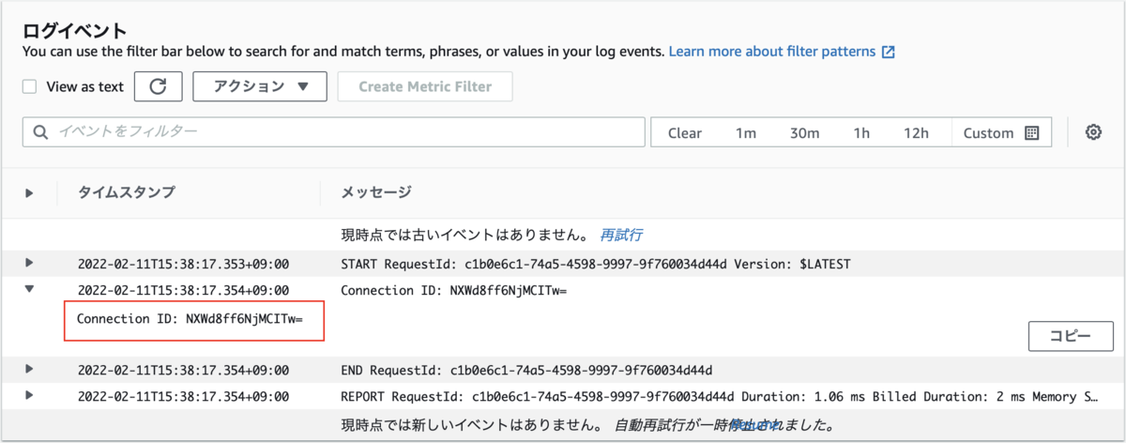Click the コピー button

[1071, 336]
